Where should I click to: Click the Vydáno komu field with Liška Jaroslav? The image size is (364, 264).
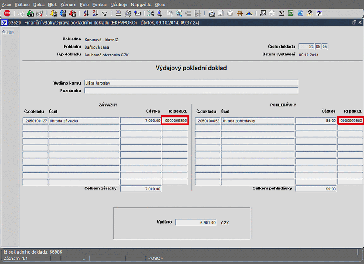click(191, 83)
